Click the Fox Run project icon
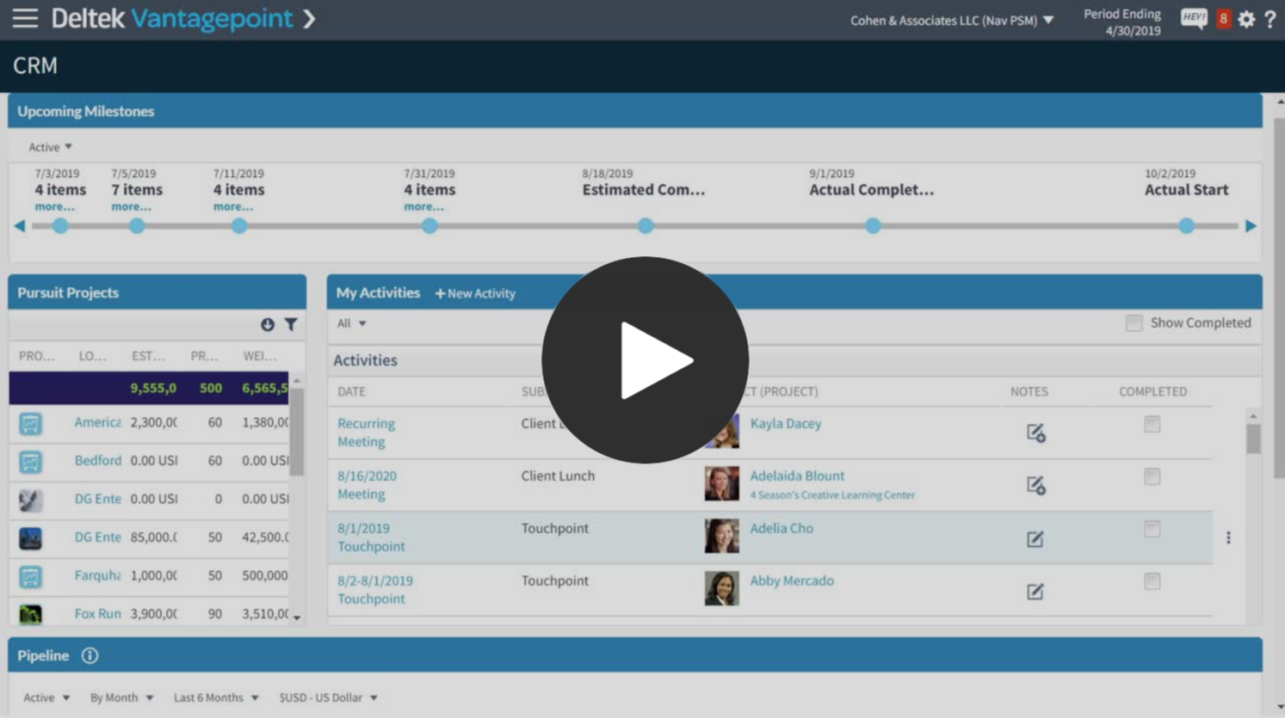This screenshot has height=718, width=1285. coord(30,614)
